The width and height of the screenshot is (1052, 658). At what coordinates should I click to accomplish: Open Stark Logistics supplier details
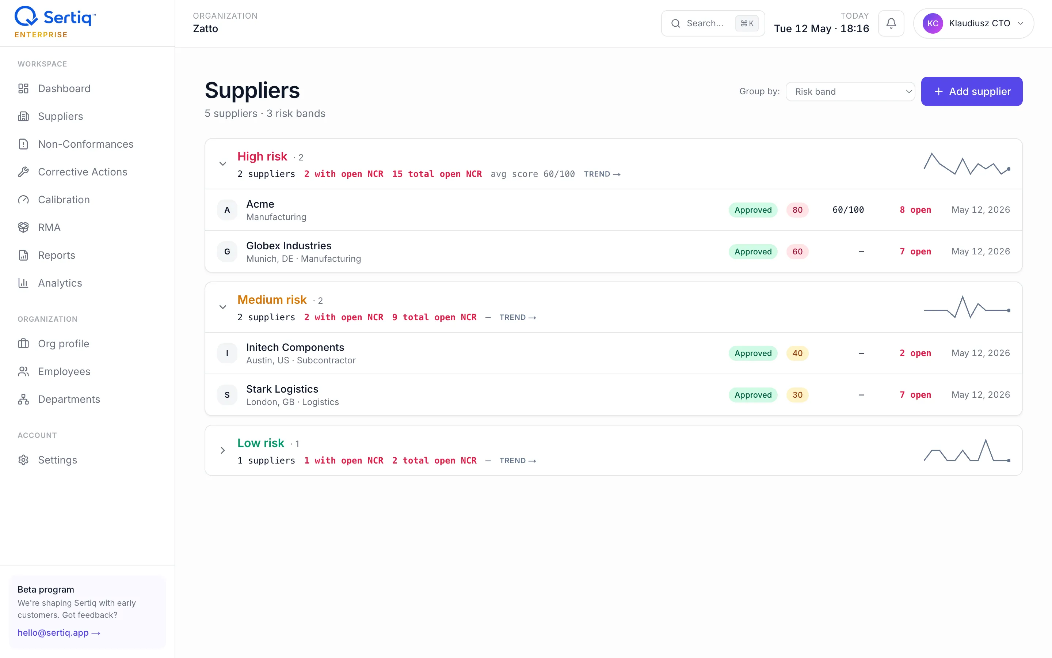click(x=613, y=395)
